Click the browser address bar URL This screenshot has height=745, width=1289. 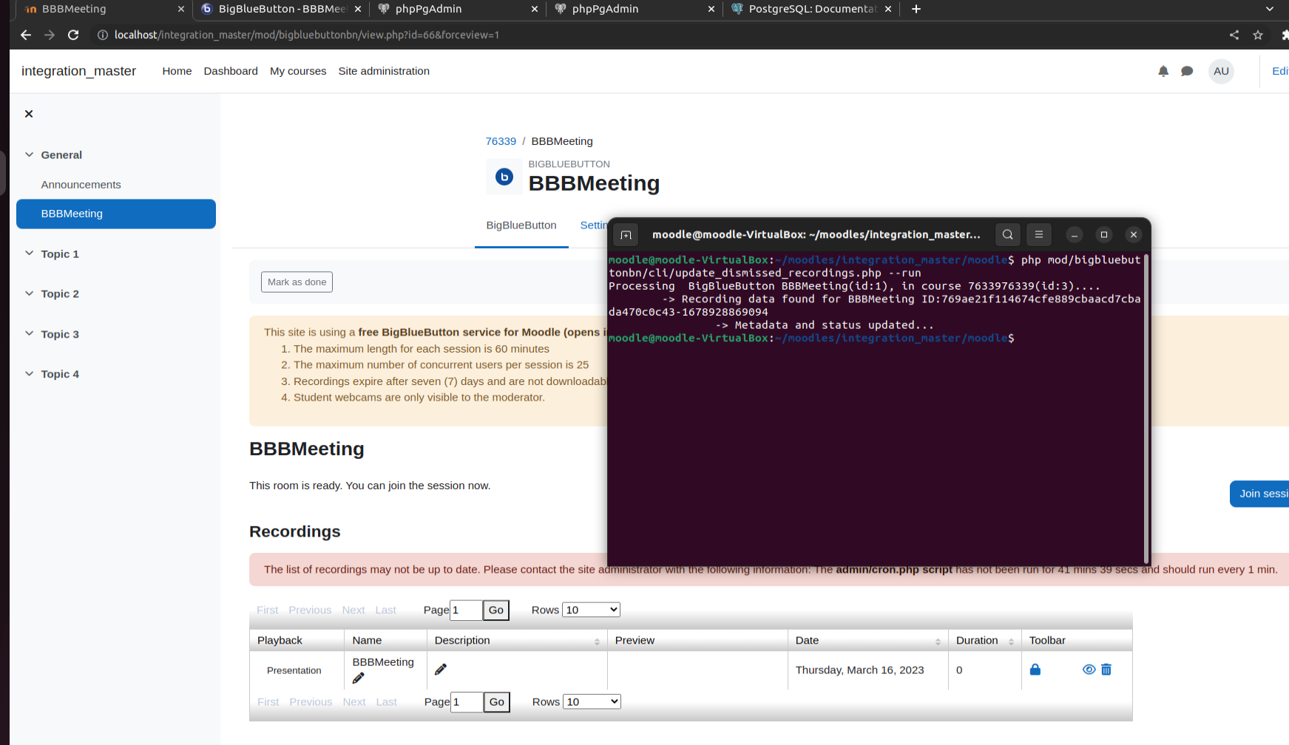[307, 35]
